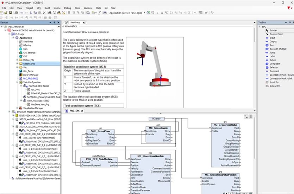The width and height of the screenshot is (294, 194).
Task: Switch to the PRG_CFC editor tab
Action: pos(75,111)
